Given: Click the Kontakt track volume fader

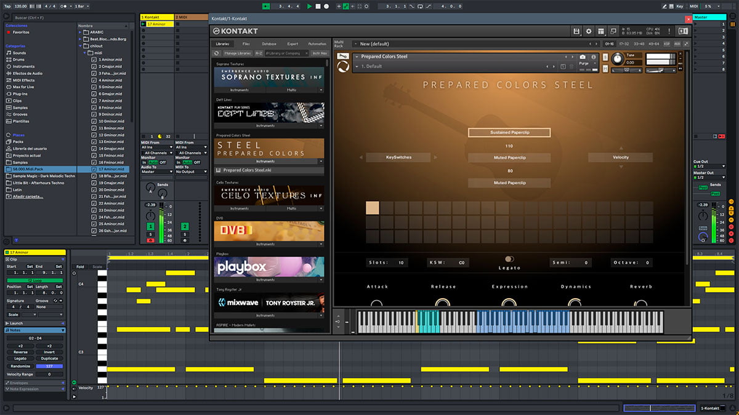Looking at the screenshot, I should pos(162,222).
